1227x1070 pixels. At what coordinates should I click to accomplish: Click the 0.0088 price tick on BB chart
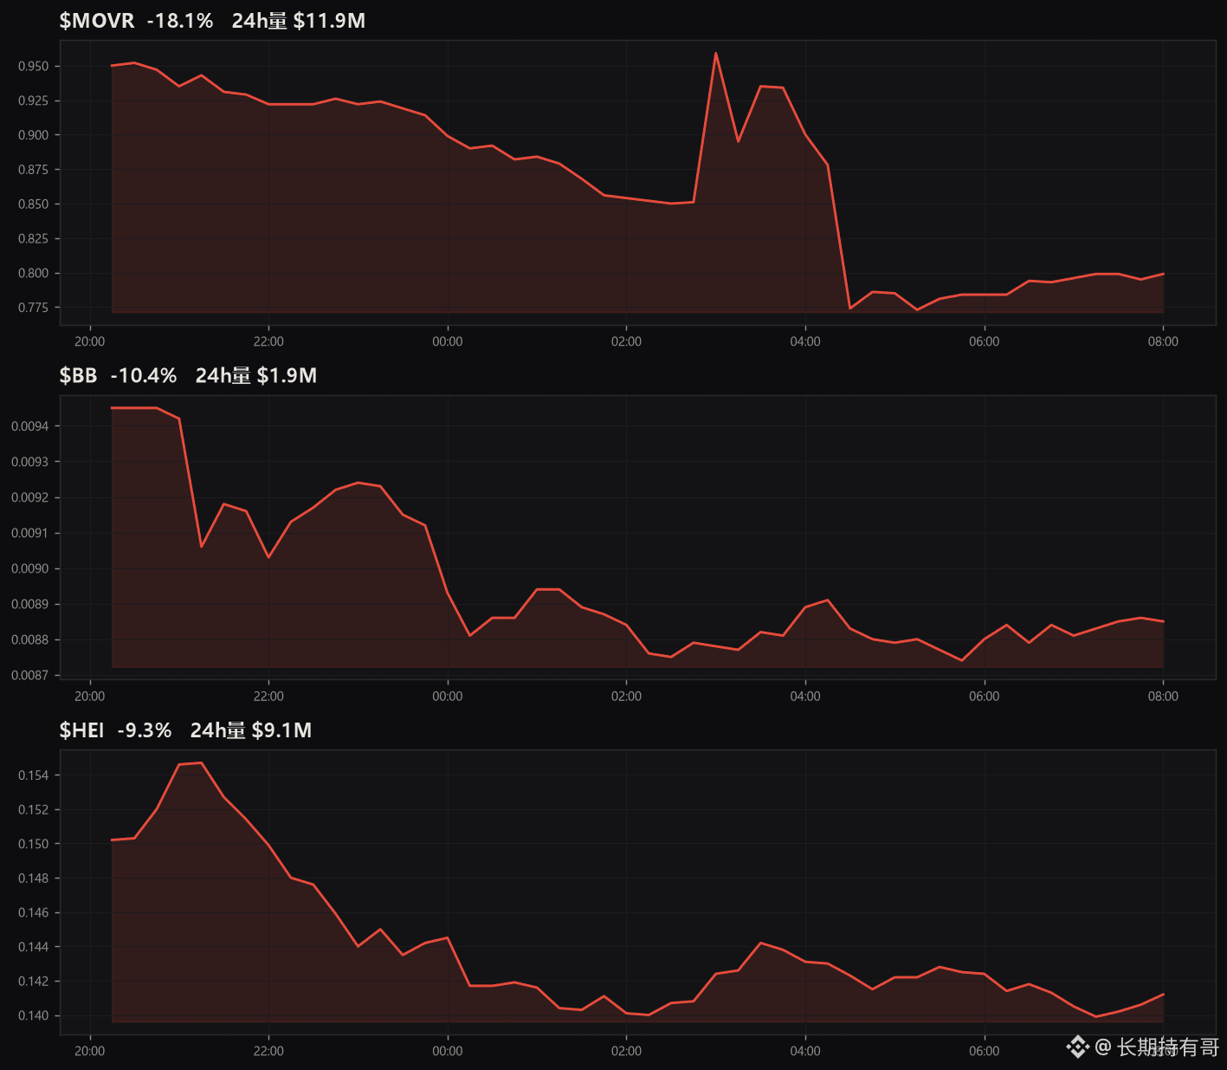click(30, 639)
